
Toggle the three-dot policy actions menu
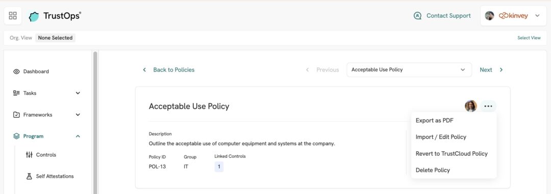[x=488, y=106]
